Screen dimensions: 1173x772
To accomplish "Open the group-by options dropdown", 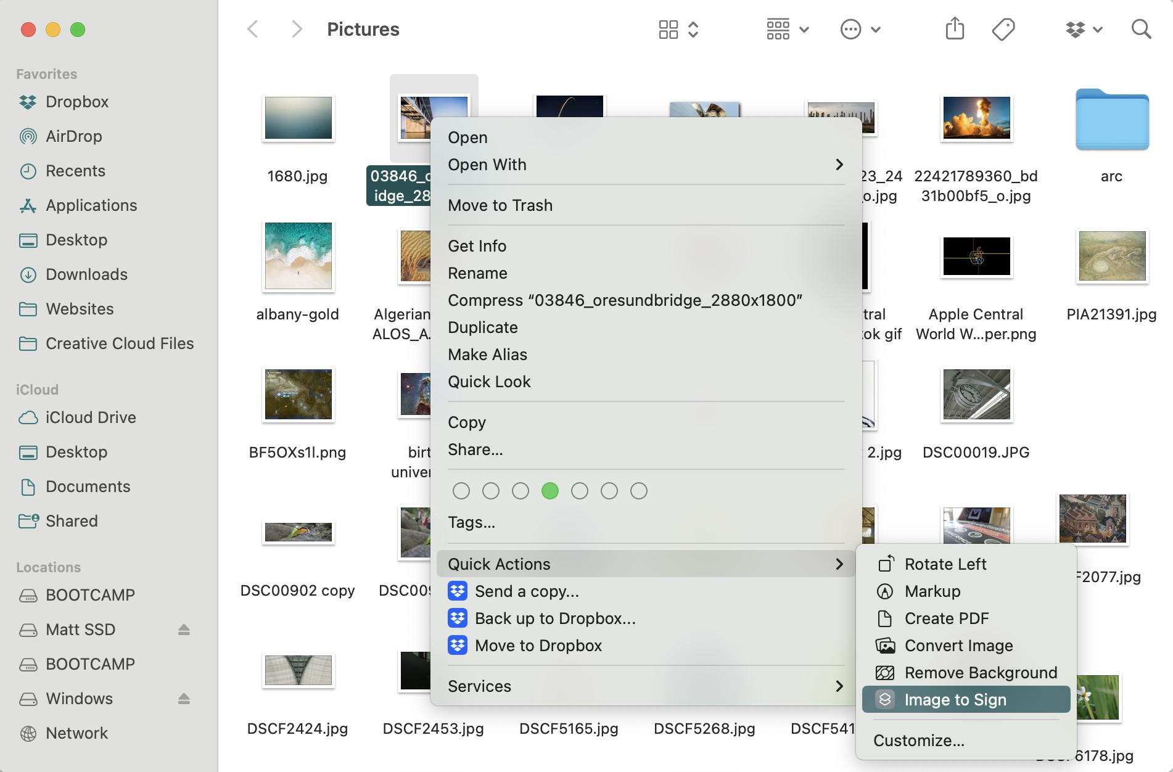I will (788, 29).
